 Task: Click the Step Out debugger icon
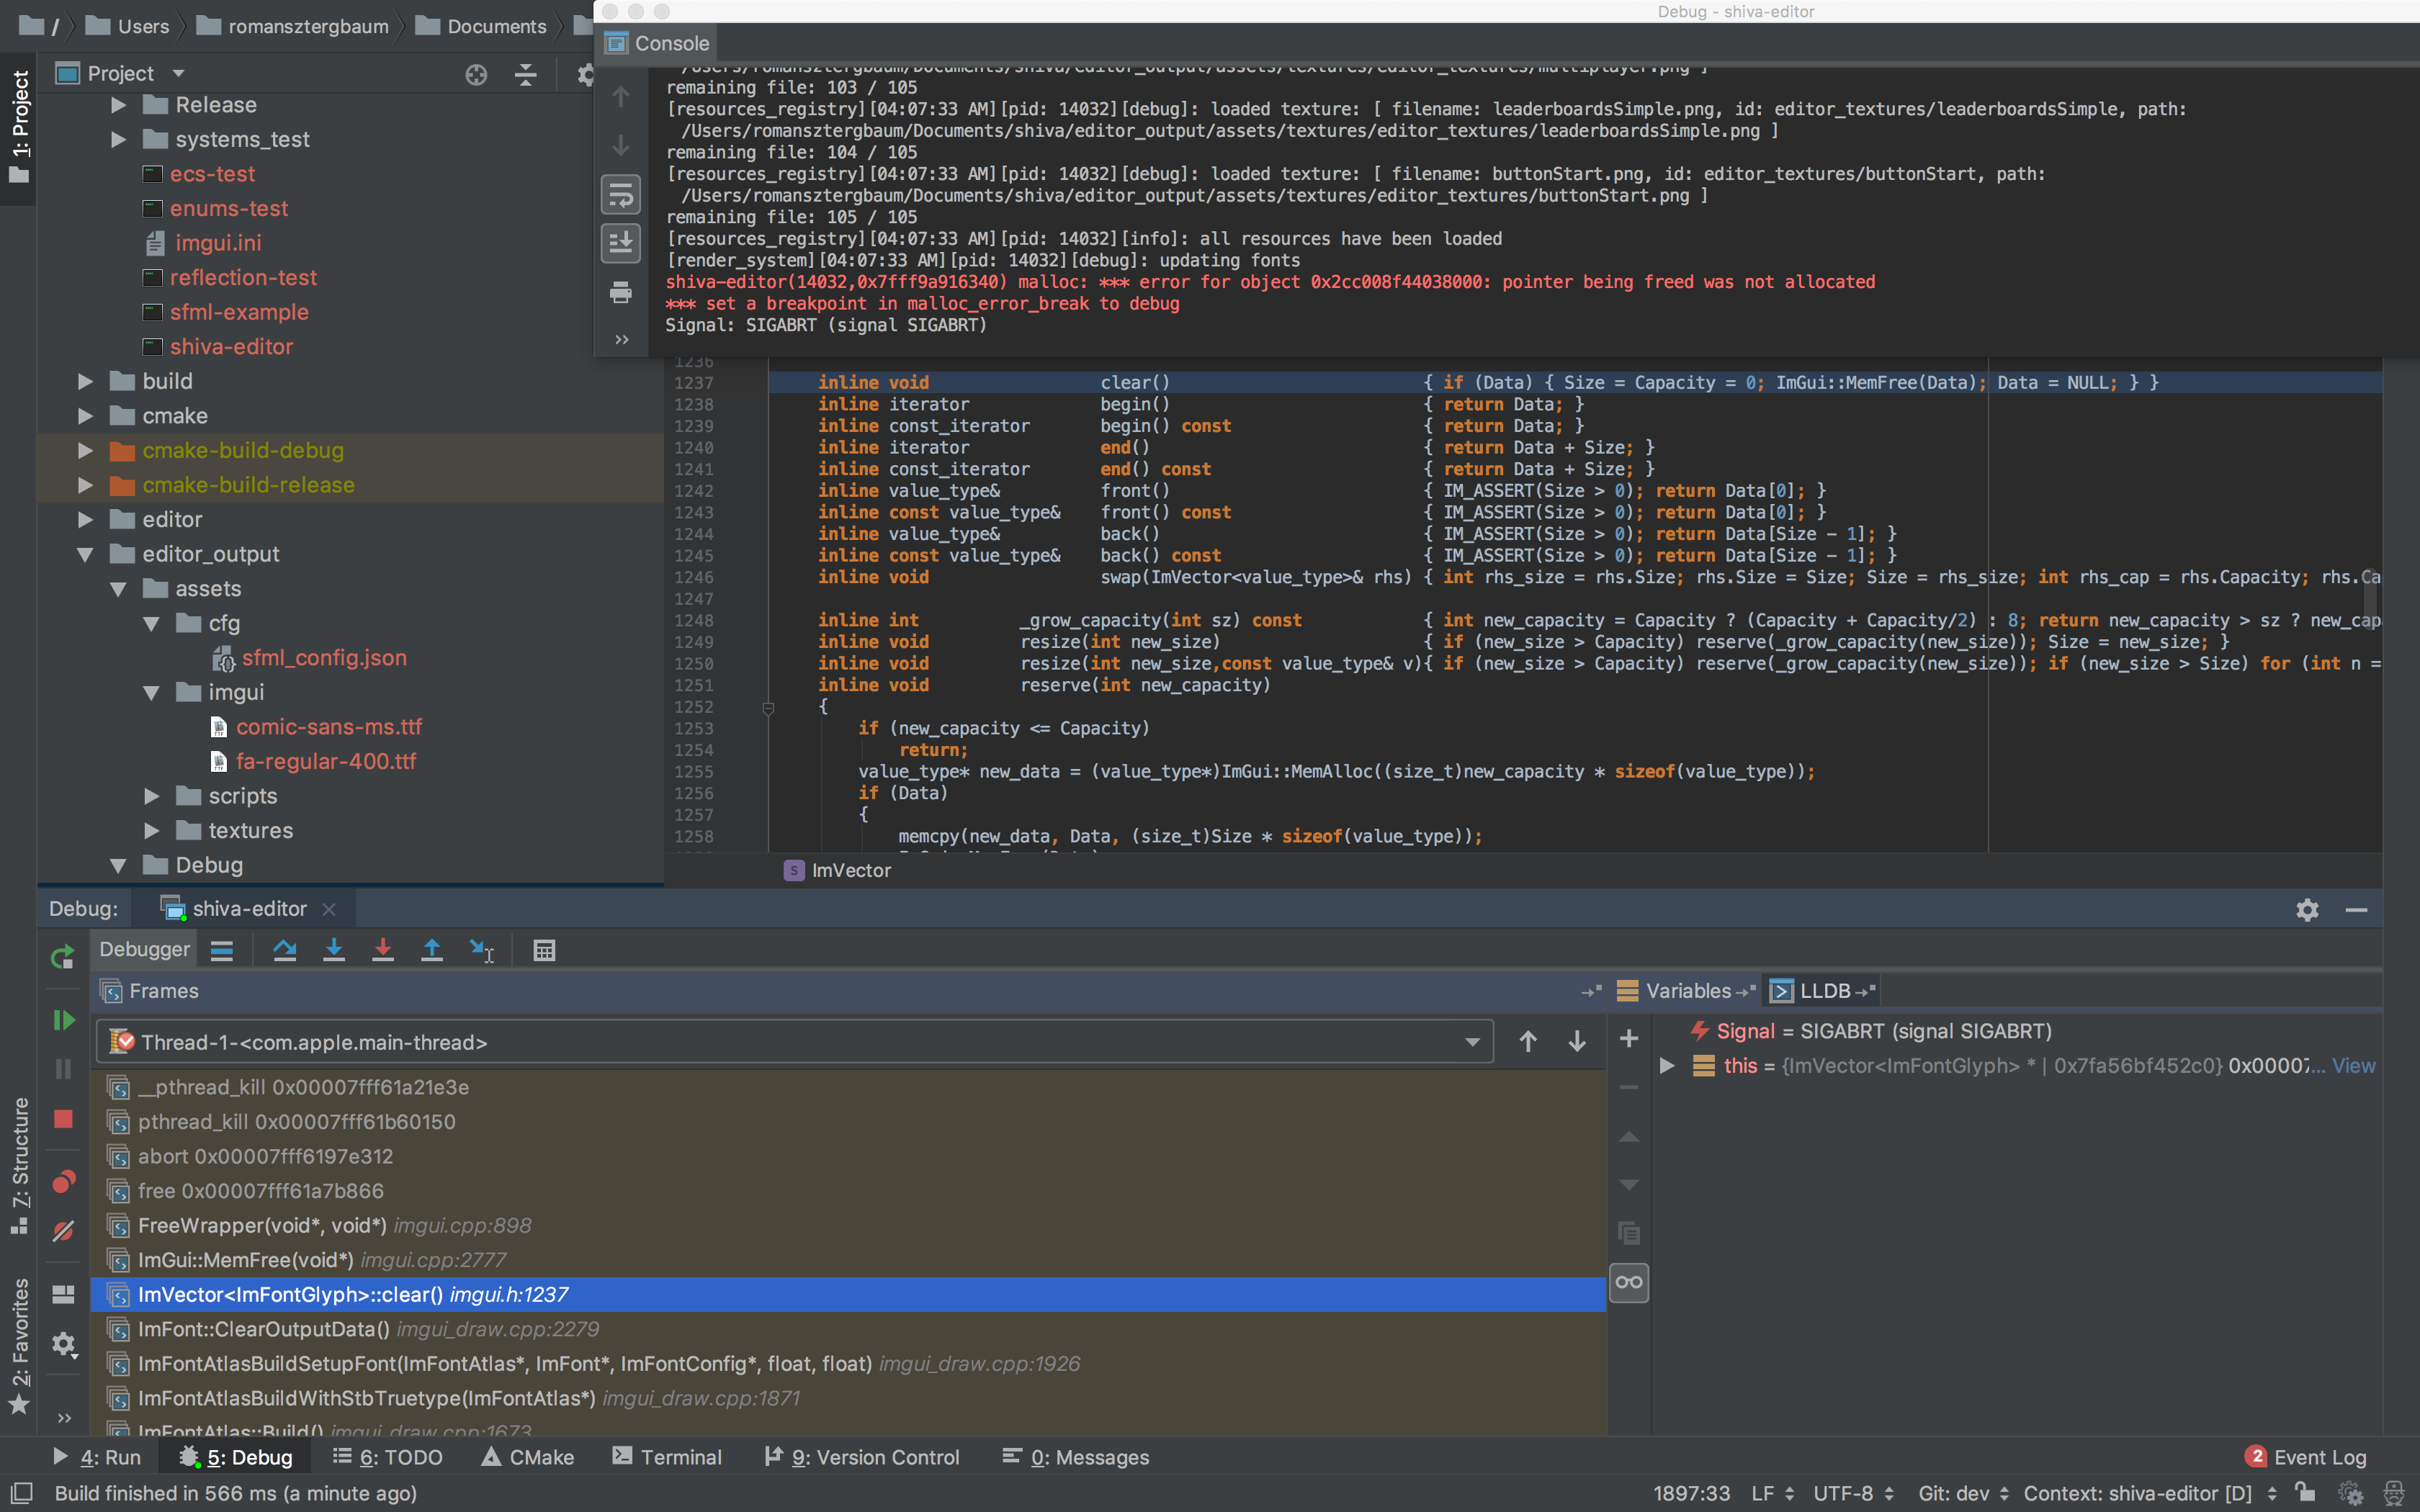click(432, 950)
